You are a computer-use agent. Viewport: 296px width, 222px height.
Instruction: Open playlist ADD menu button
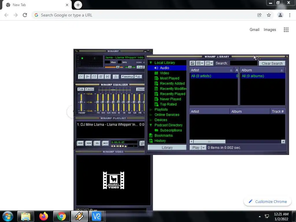80,143
